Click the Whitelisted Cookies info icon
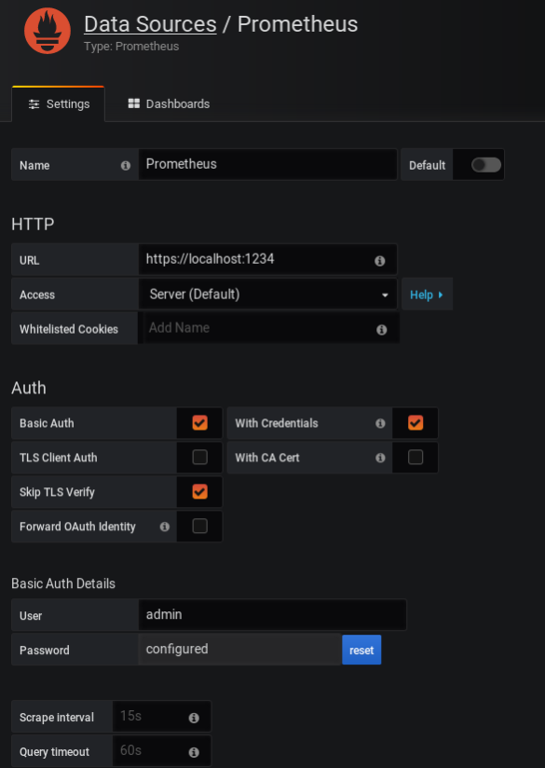 [381, 330]
